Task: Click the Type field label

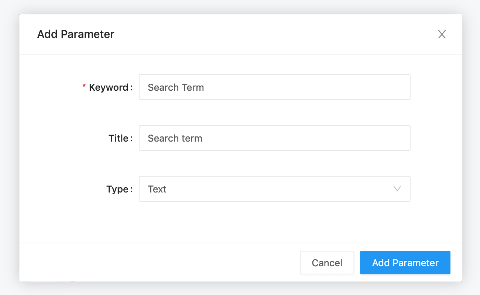Action: (x=117, y=189)
